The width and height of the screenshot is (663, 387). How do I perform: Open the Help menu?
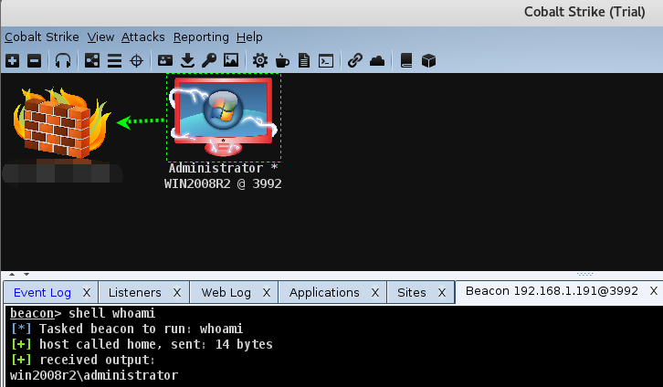249,37
